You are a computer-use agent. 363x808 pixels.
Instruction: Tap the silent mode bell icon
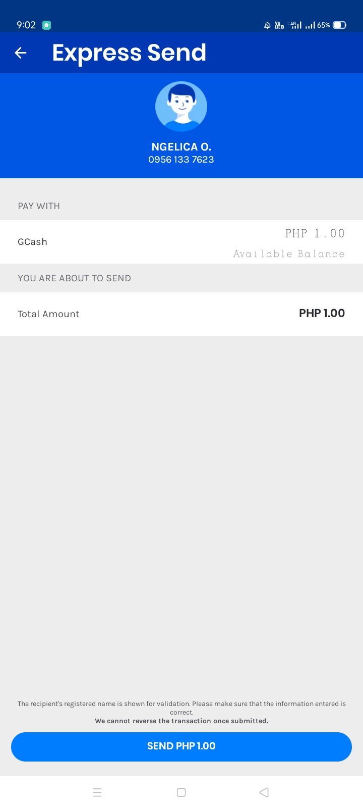(x=267, y=25)
